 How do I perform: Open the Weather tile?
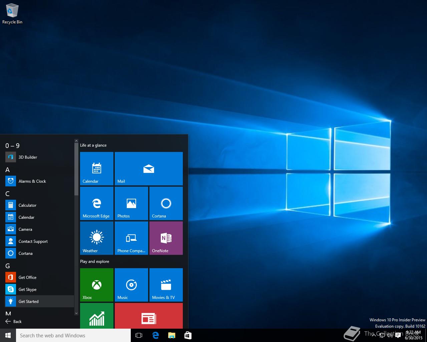tap(97, 238)
